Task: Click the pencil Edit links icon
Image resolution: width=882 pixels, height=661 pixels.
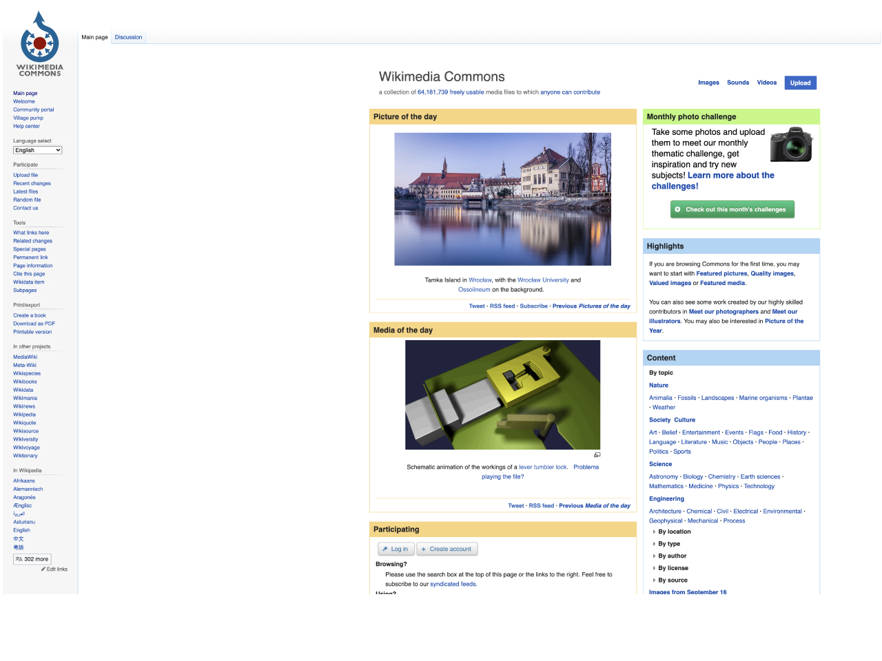Action: (x=43, y=569)
